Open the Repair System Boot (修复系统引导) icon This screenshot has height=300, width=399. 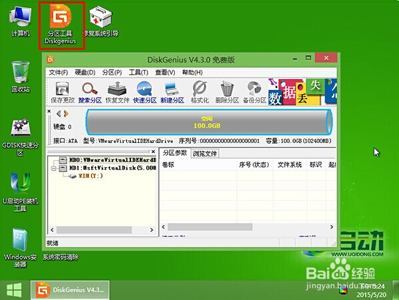coord(101,21)
